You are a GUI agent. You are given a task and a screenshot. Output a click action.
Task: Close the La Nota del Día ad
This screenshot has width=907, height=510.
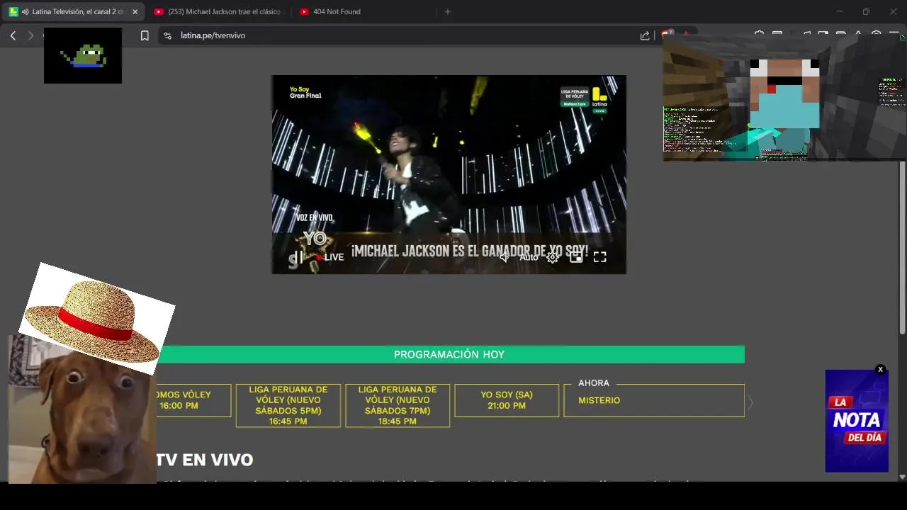click(880, 370)
